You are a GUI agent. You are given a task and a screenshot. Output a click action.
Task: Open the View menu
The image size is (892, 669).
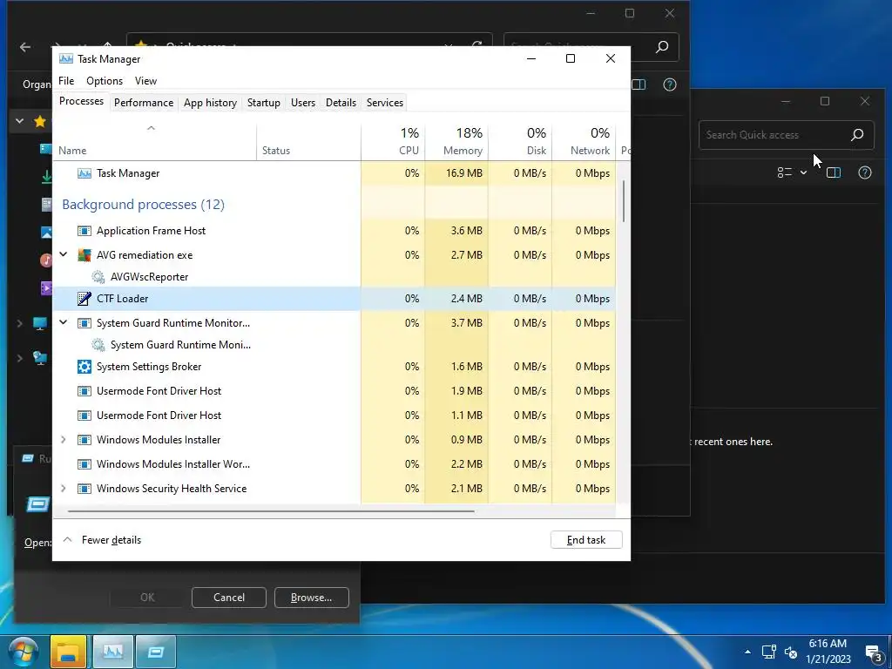coord(145,81)
